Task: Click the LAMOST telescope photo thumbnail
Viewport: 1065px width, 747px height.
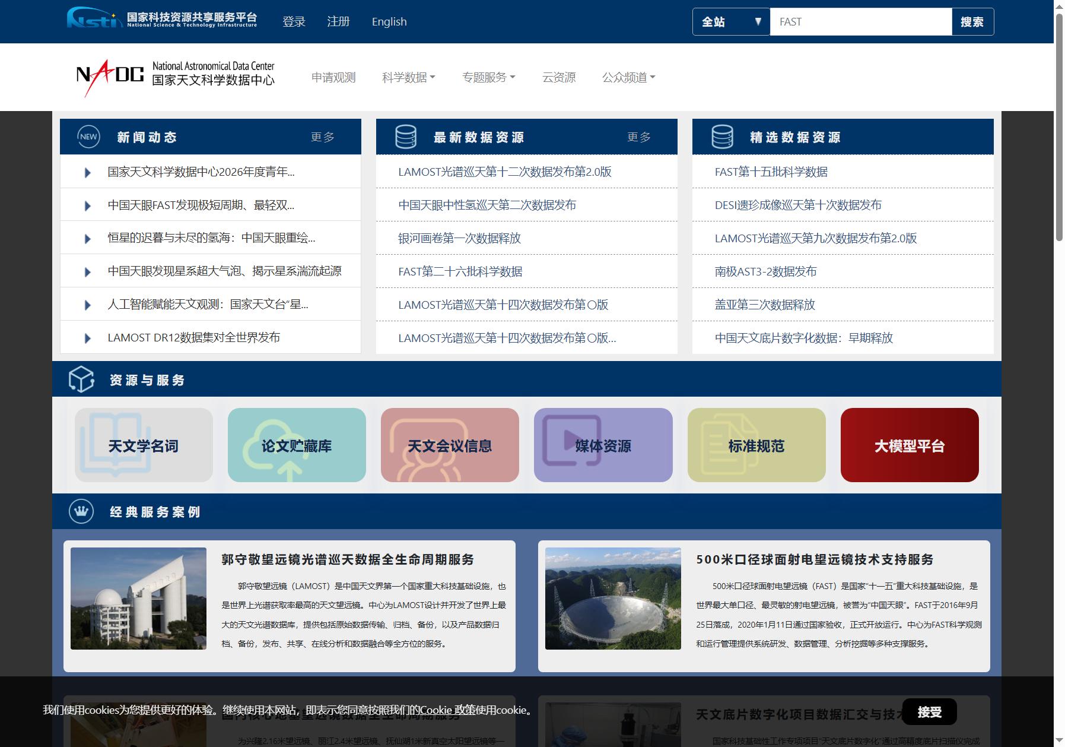Action: click(138, 598)
